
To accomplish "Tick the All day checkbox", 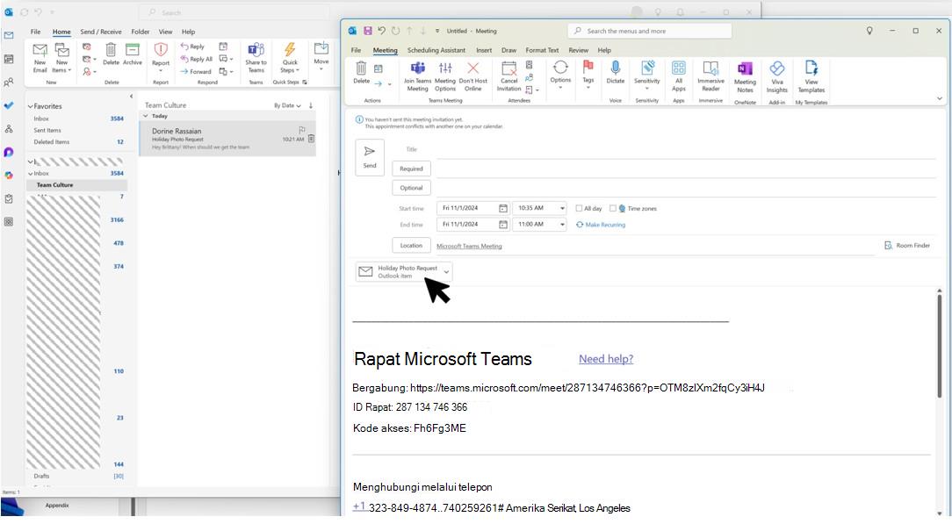I will click(579, 208).
